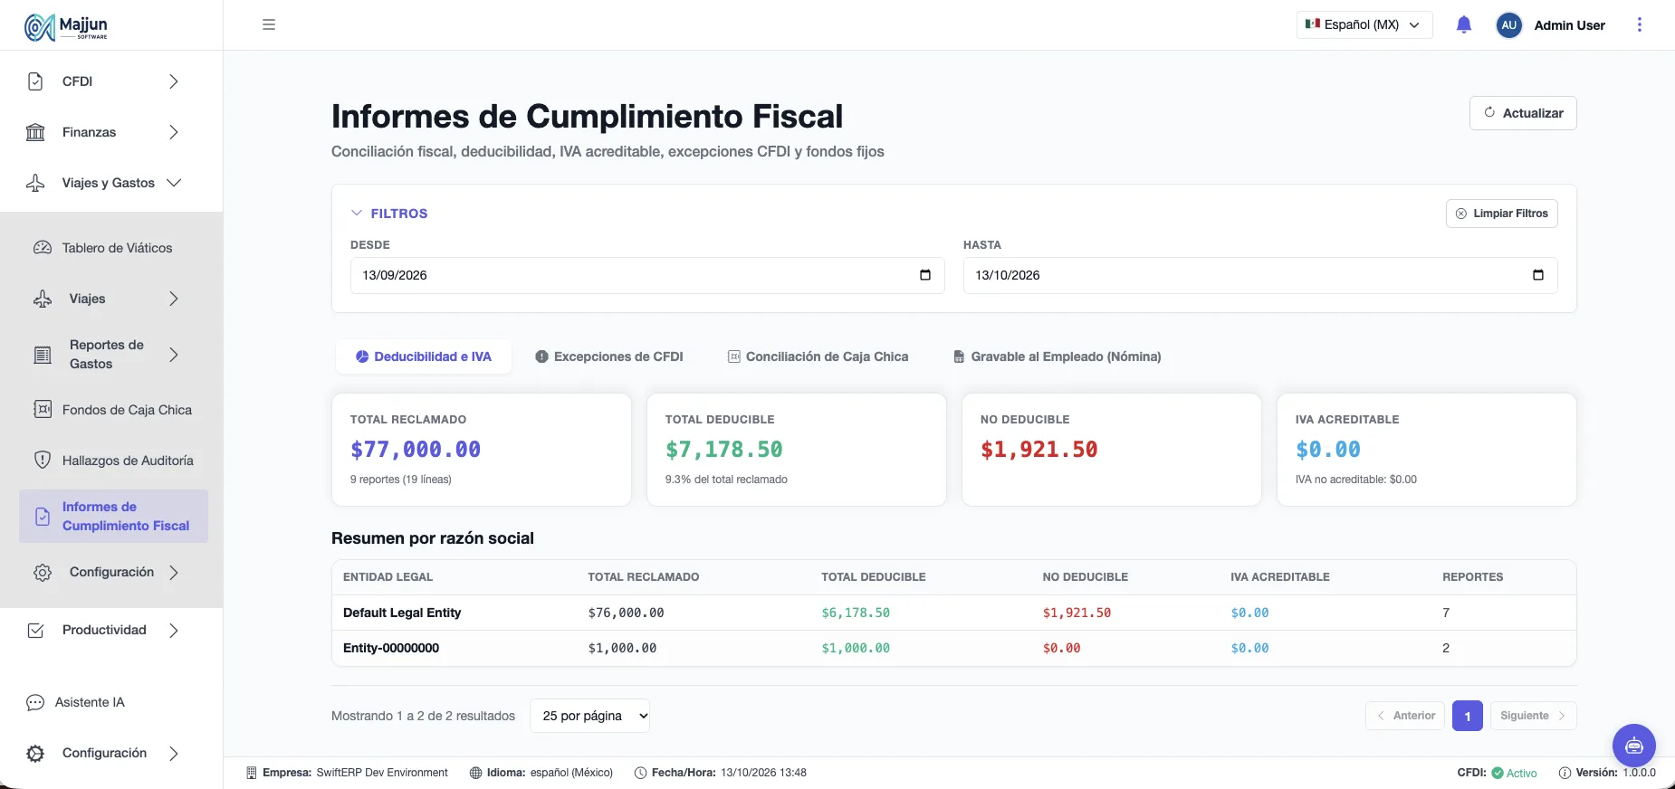Viewport: 1675px width, 789px height.
Task: Expand the Finanzas menu chevron
Action: 174,132
